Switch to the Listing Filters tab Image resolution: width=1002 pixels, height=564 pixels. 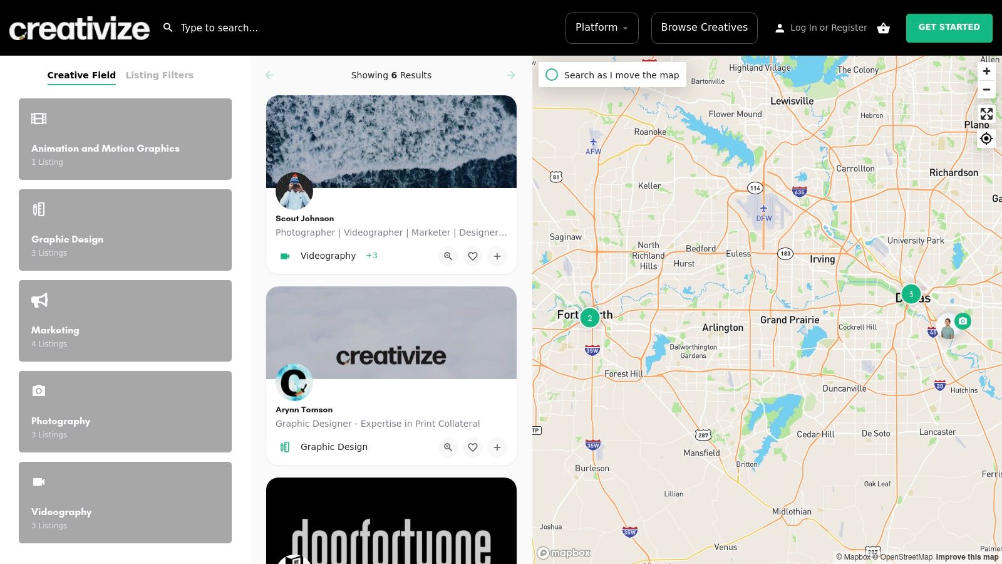click(x=159, y=75)
